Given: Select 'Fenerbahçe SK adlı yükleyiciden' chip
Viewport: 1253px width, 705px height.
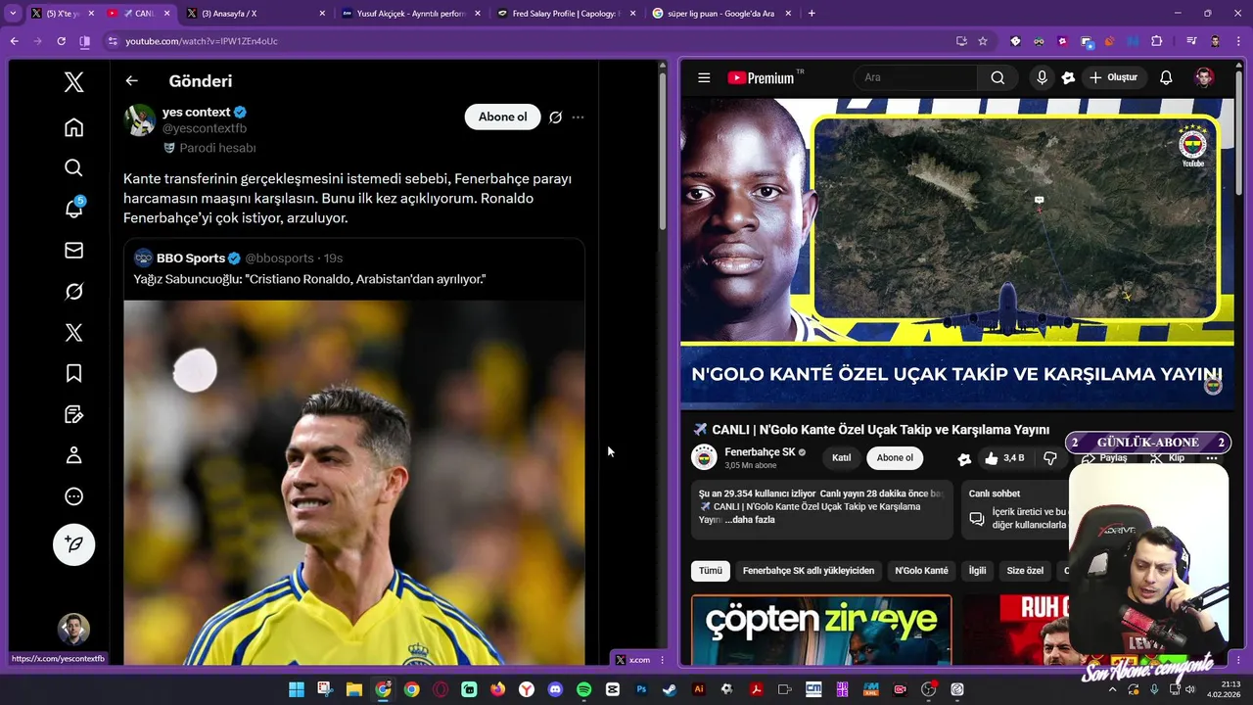Looking at the screenshot, I should [x=809, y=571].
